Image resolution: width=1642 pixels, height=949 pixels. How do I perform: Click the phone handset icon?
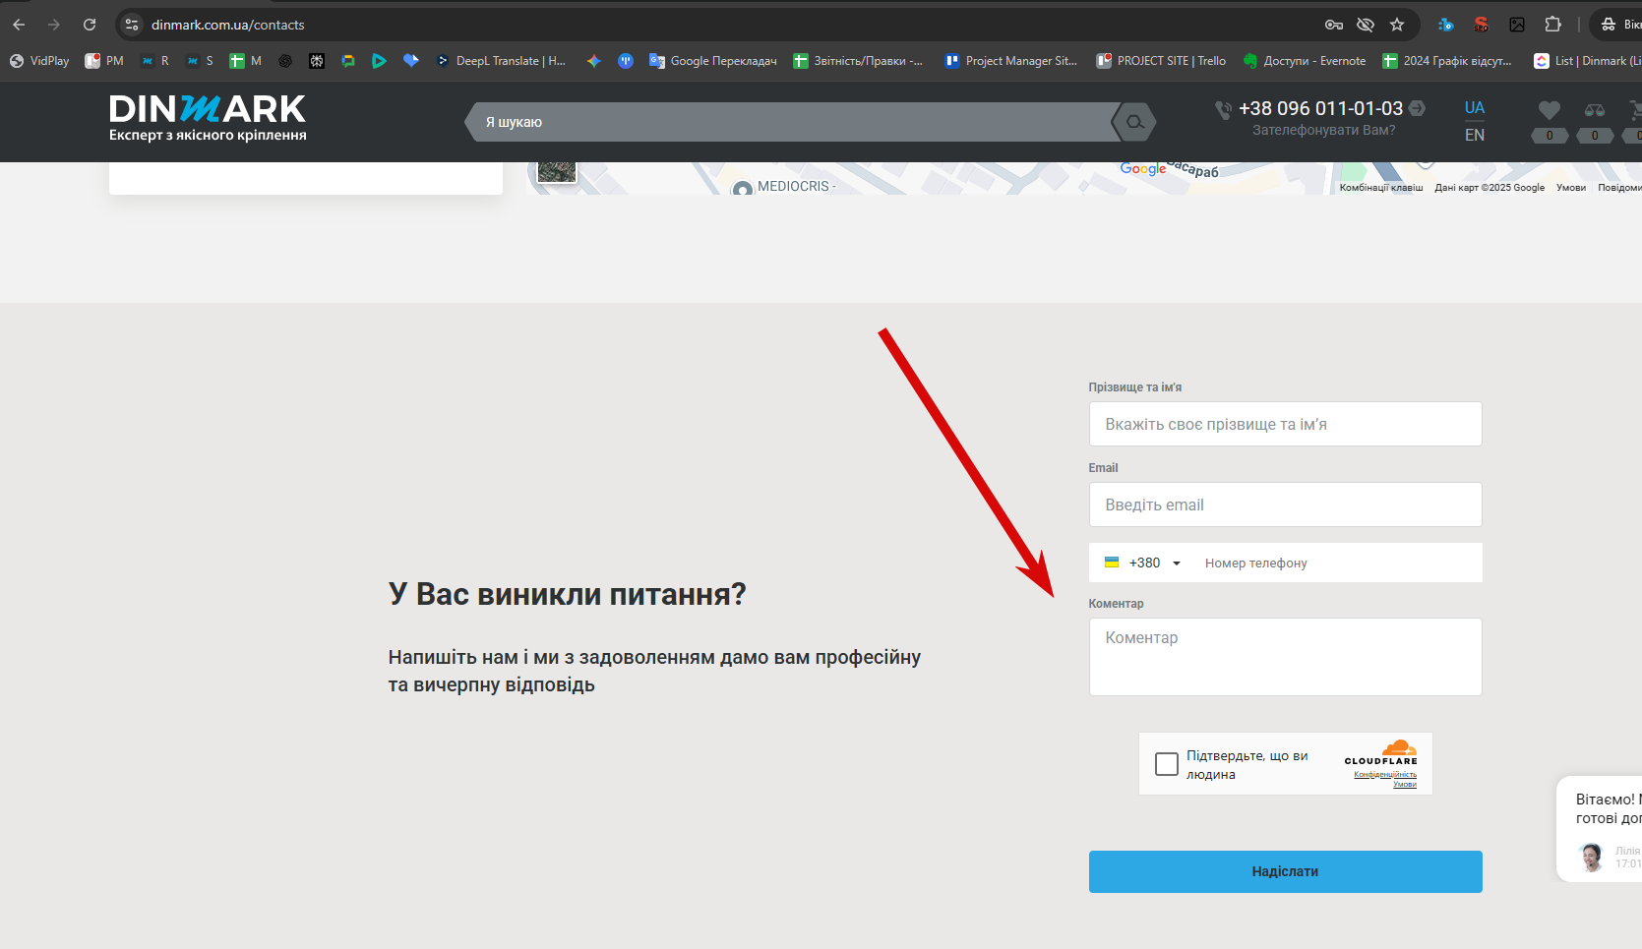coord(1223,110)
